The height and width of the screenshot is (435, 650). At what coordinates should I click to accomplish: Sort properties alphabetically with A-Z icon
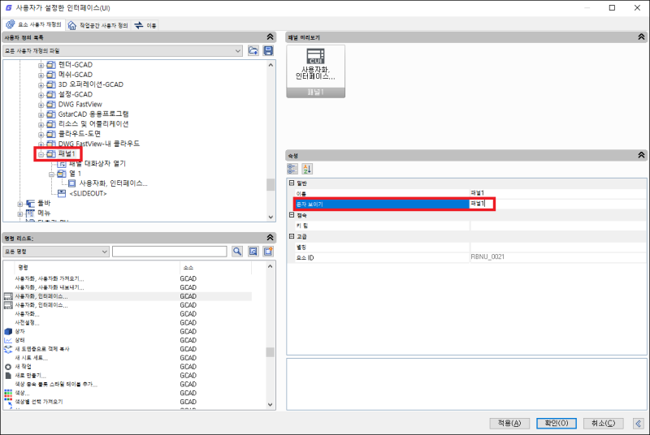pyautogui.click(x=307, y=169)
